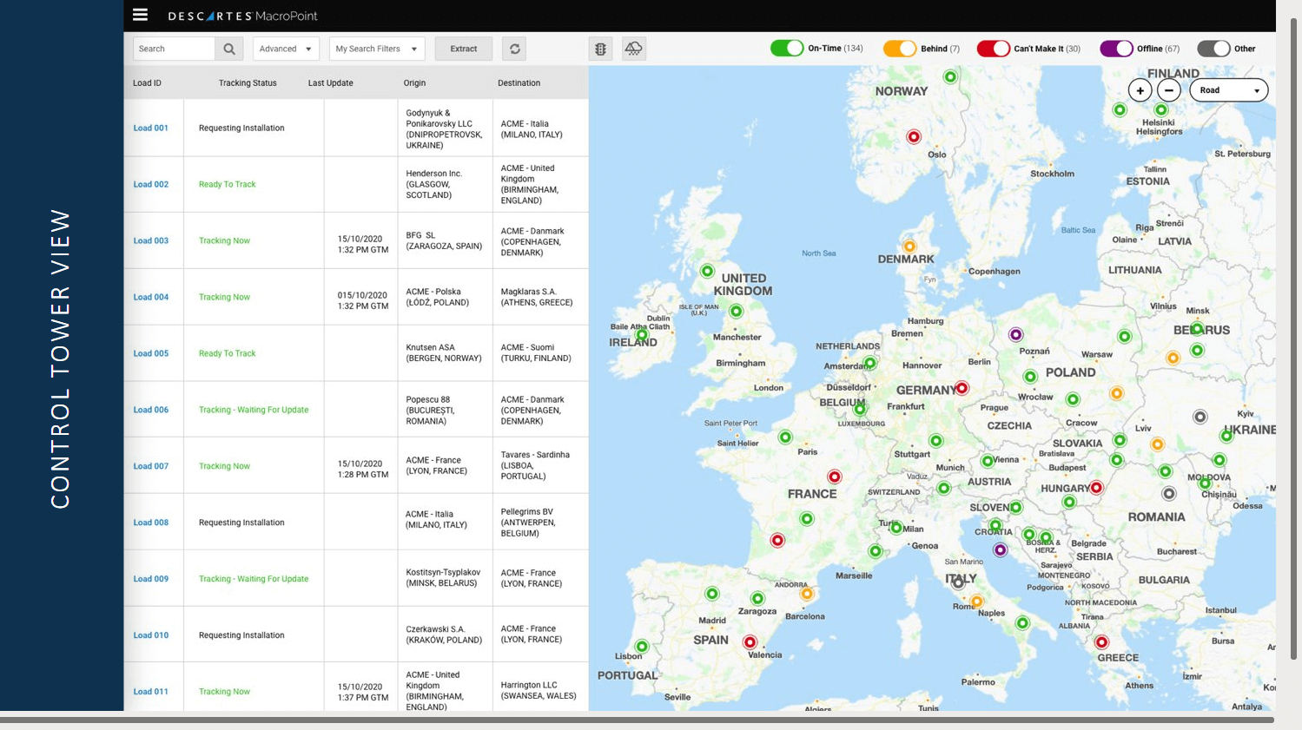Show weather layer cloud icon
The image size is (1302, 730).
point(634,49)
